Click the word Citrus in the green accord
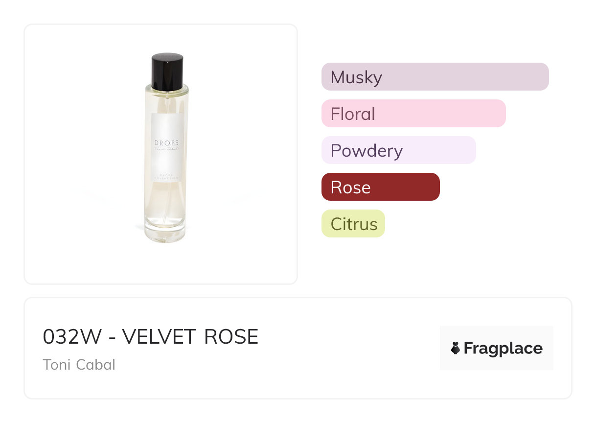Viewport: 596px width, 423px height. [x=354, y=224]
